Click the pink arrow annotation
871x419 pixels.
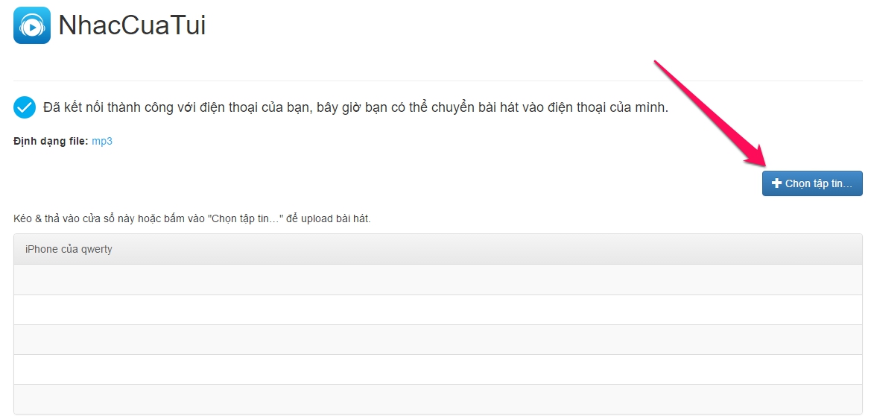pos(710,114)
